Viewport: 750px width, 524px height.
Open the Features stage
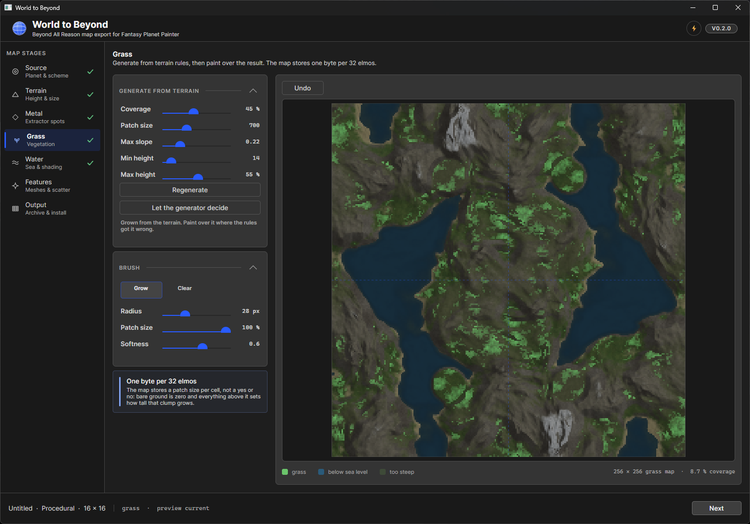(x=53, y=186)
